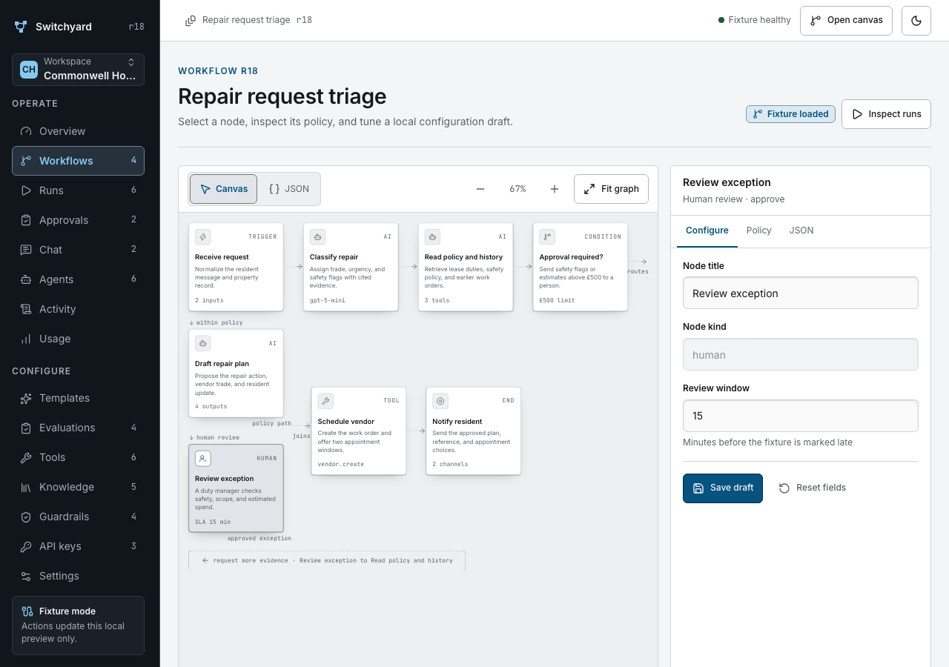The image size is (949, 667).
Task: Zoom out the canvas with minus icon
Action: [x=480, y=189]
